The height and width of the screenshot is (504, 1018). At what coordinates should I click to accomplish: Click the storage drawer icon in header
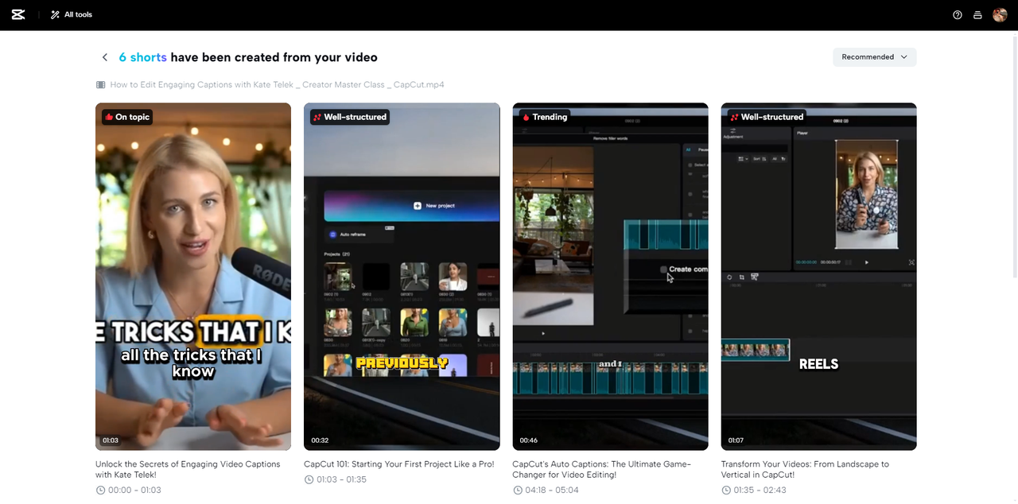[977, 15]
